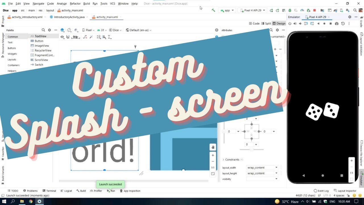Take an emulator screenshot with camera icon
This screenshot has width=364, height=205.
tap(337, 24)
